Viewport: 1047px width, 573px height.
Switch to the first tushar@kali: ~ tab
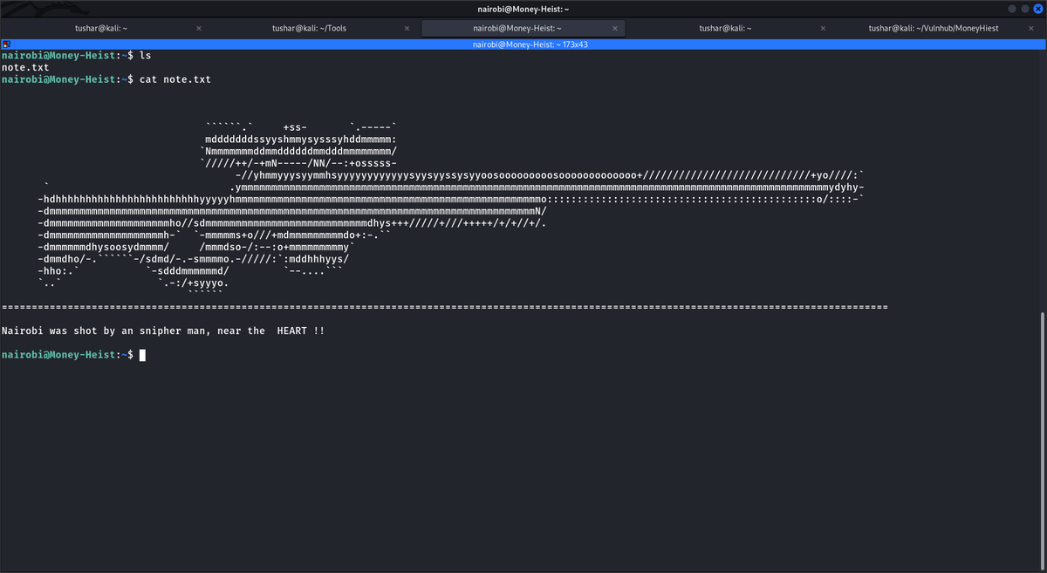coord(101,28)
